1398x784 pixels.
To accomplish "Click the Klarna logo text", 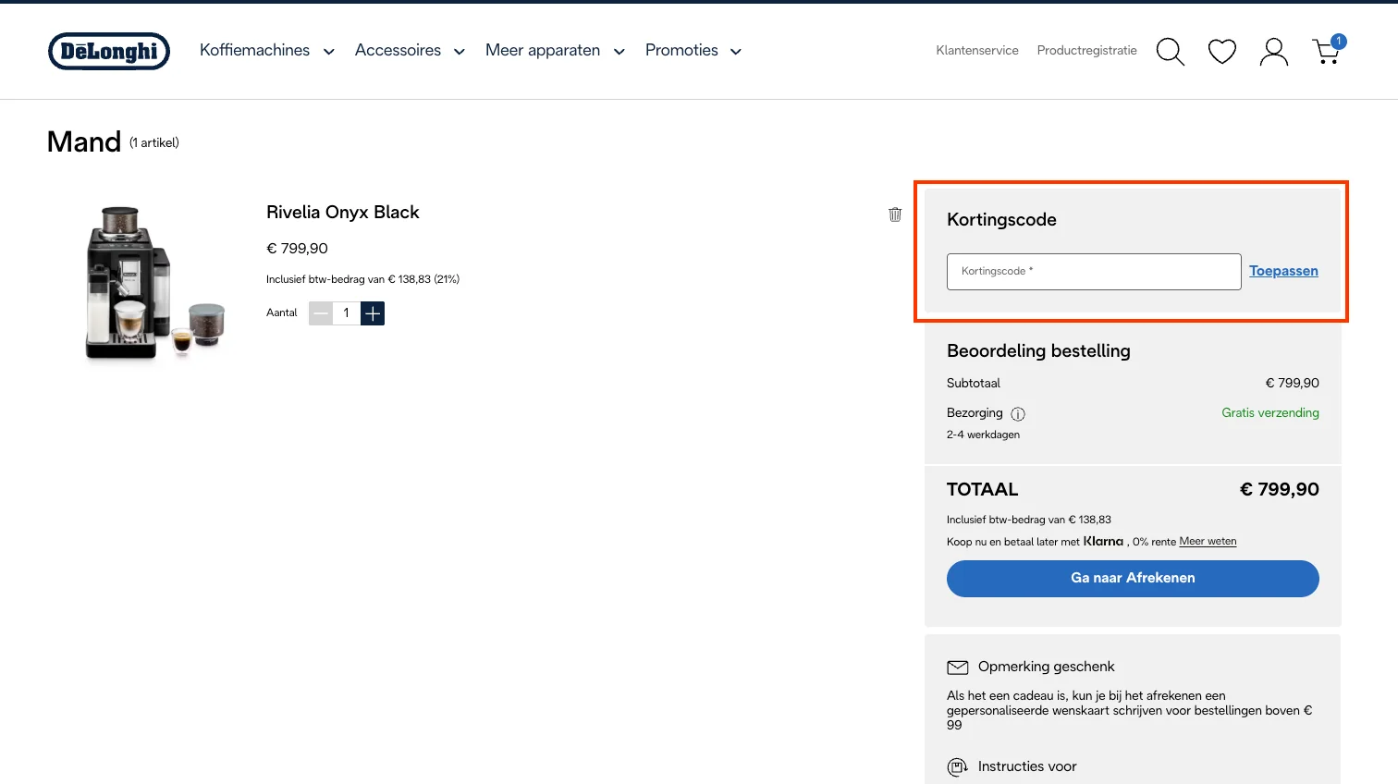I will pos(1103,542).
